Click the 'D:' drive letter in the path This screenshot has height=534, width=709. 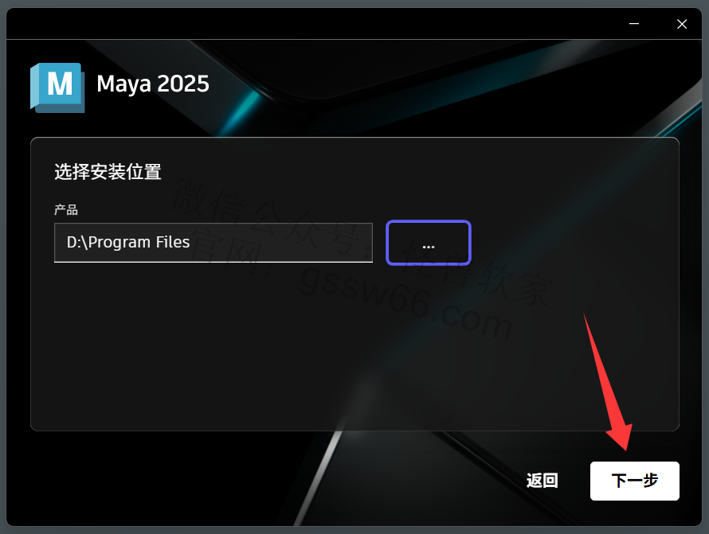pos(74,243)
